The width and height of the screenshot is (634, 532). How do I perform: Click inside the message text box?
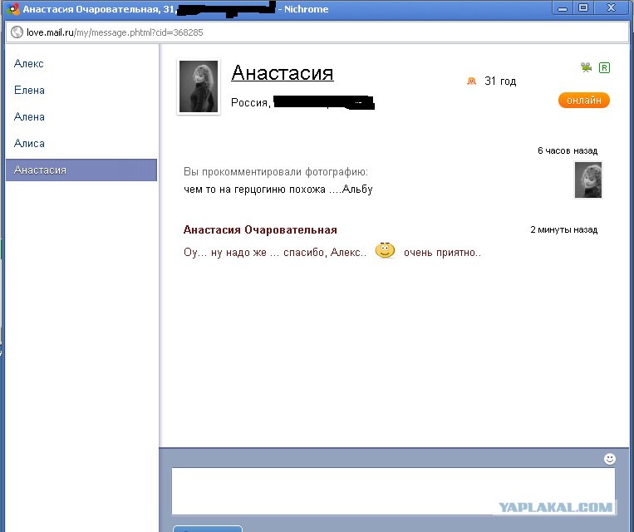point(392,490)
